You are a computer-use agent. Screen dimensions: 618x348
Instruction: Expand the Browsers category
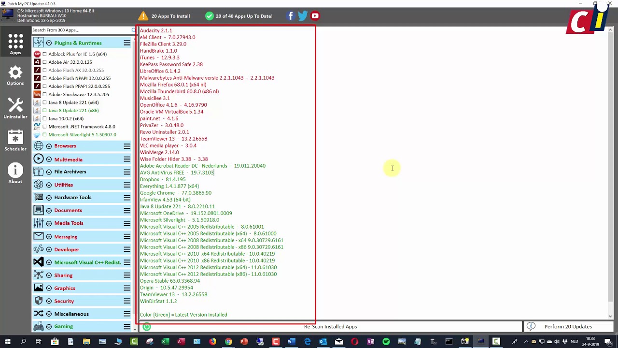49,146
